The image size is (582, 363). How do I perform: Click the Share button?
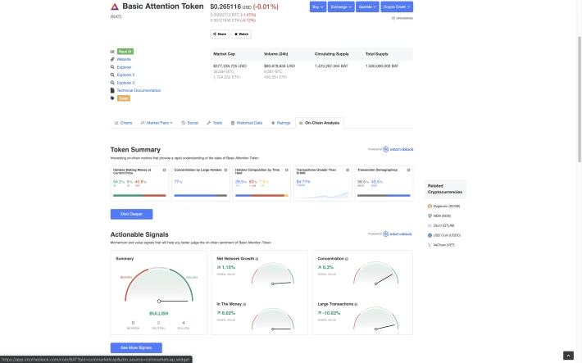220,34
